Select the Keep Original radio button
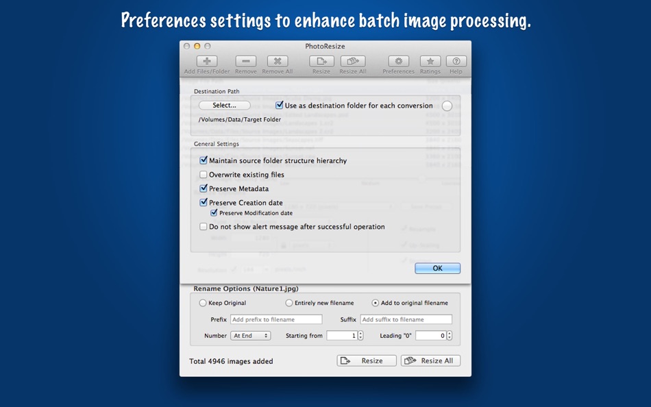This screenshot has width=651, height=407. point(203,303)
